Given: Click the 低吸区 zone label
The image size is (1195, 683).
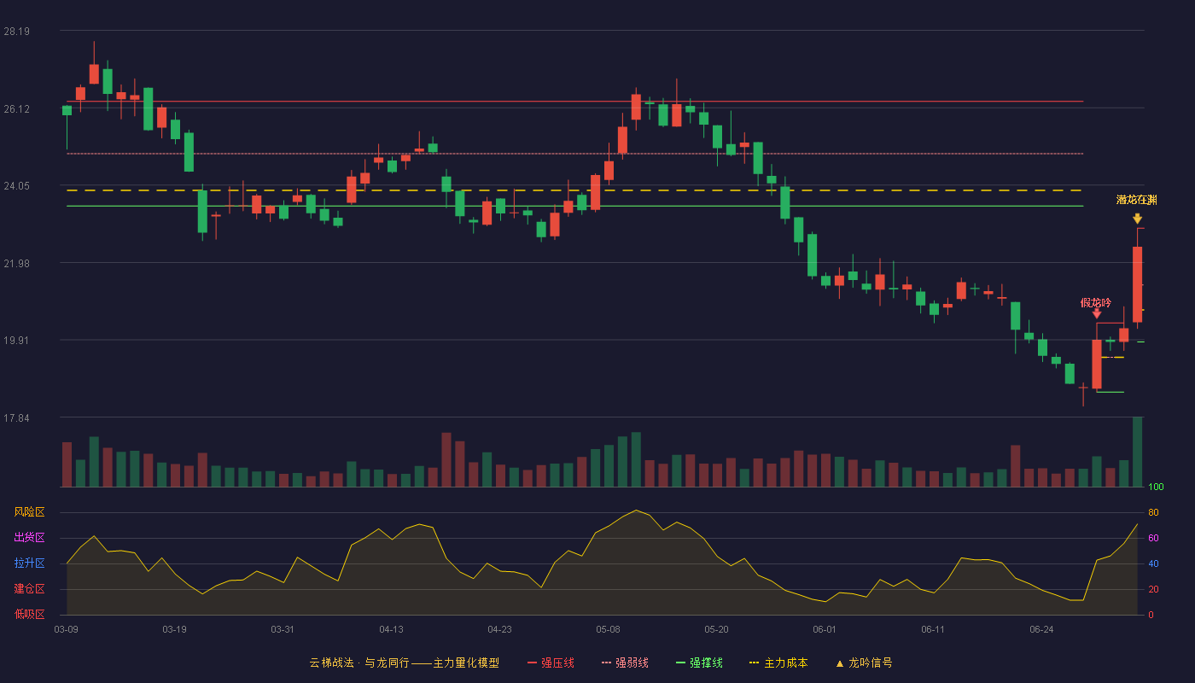Looking at the screenshot, I should [29, 614].
